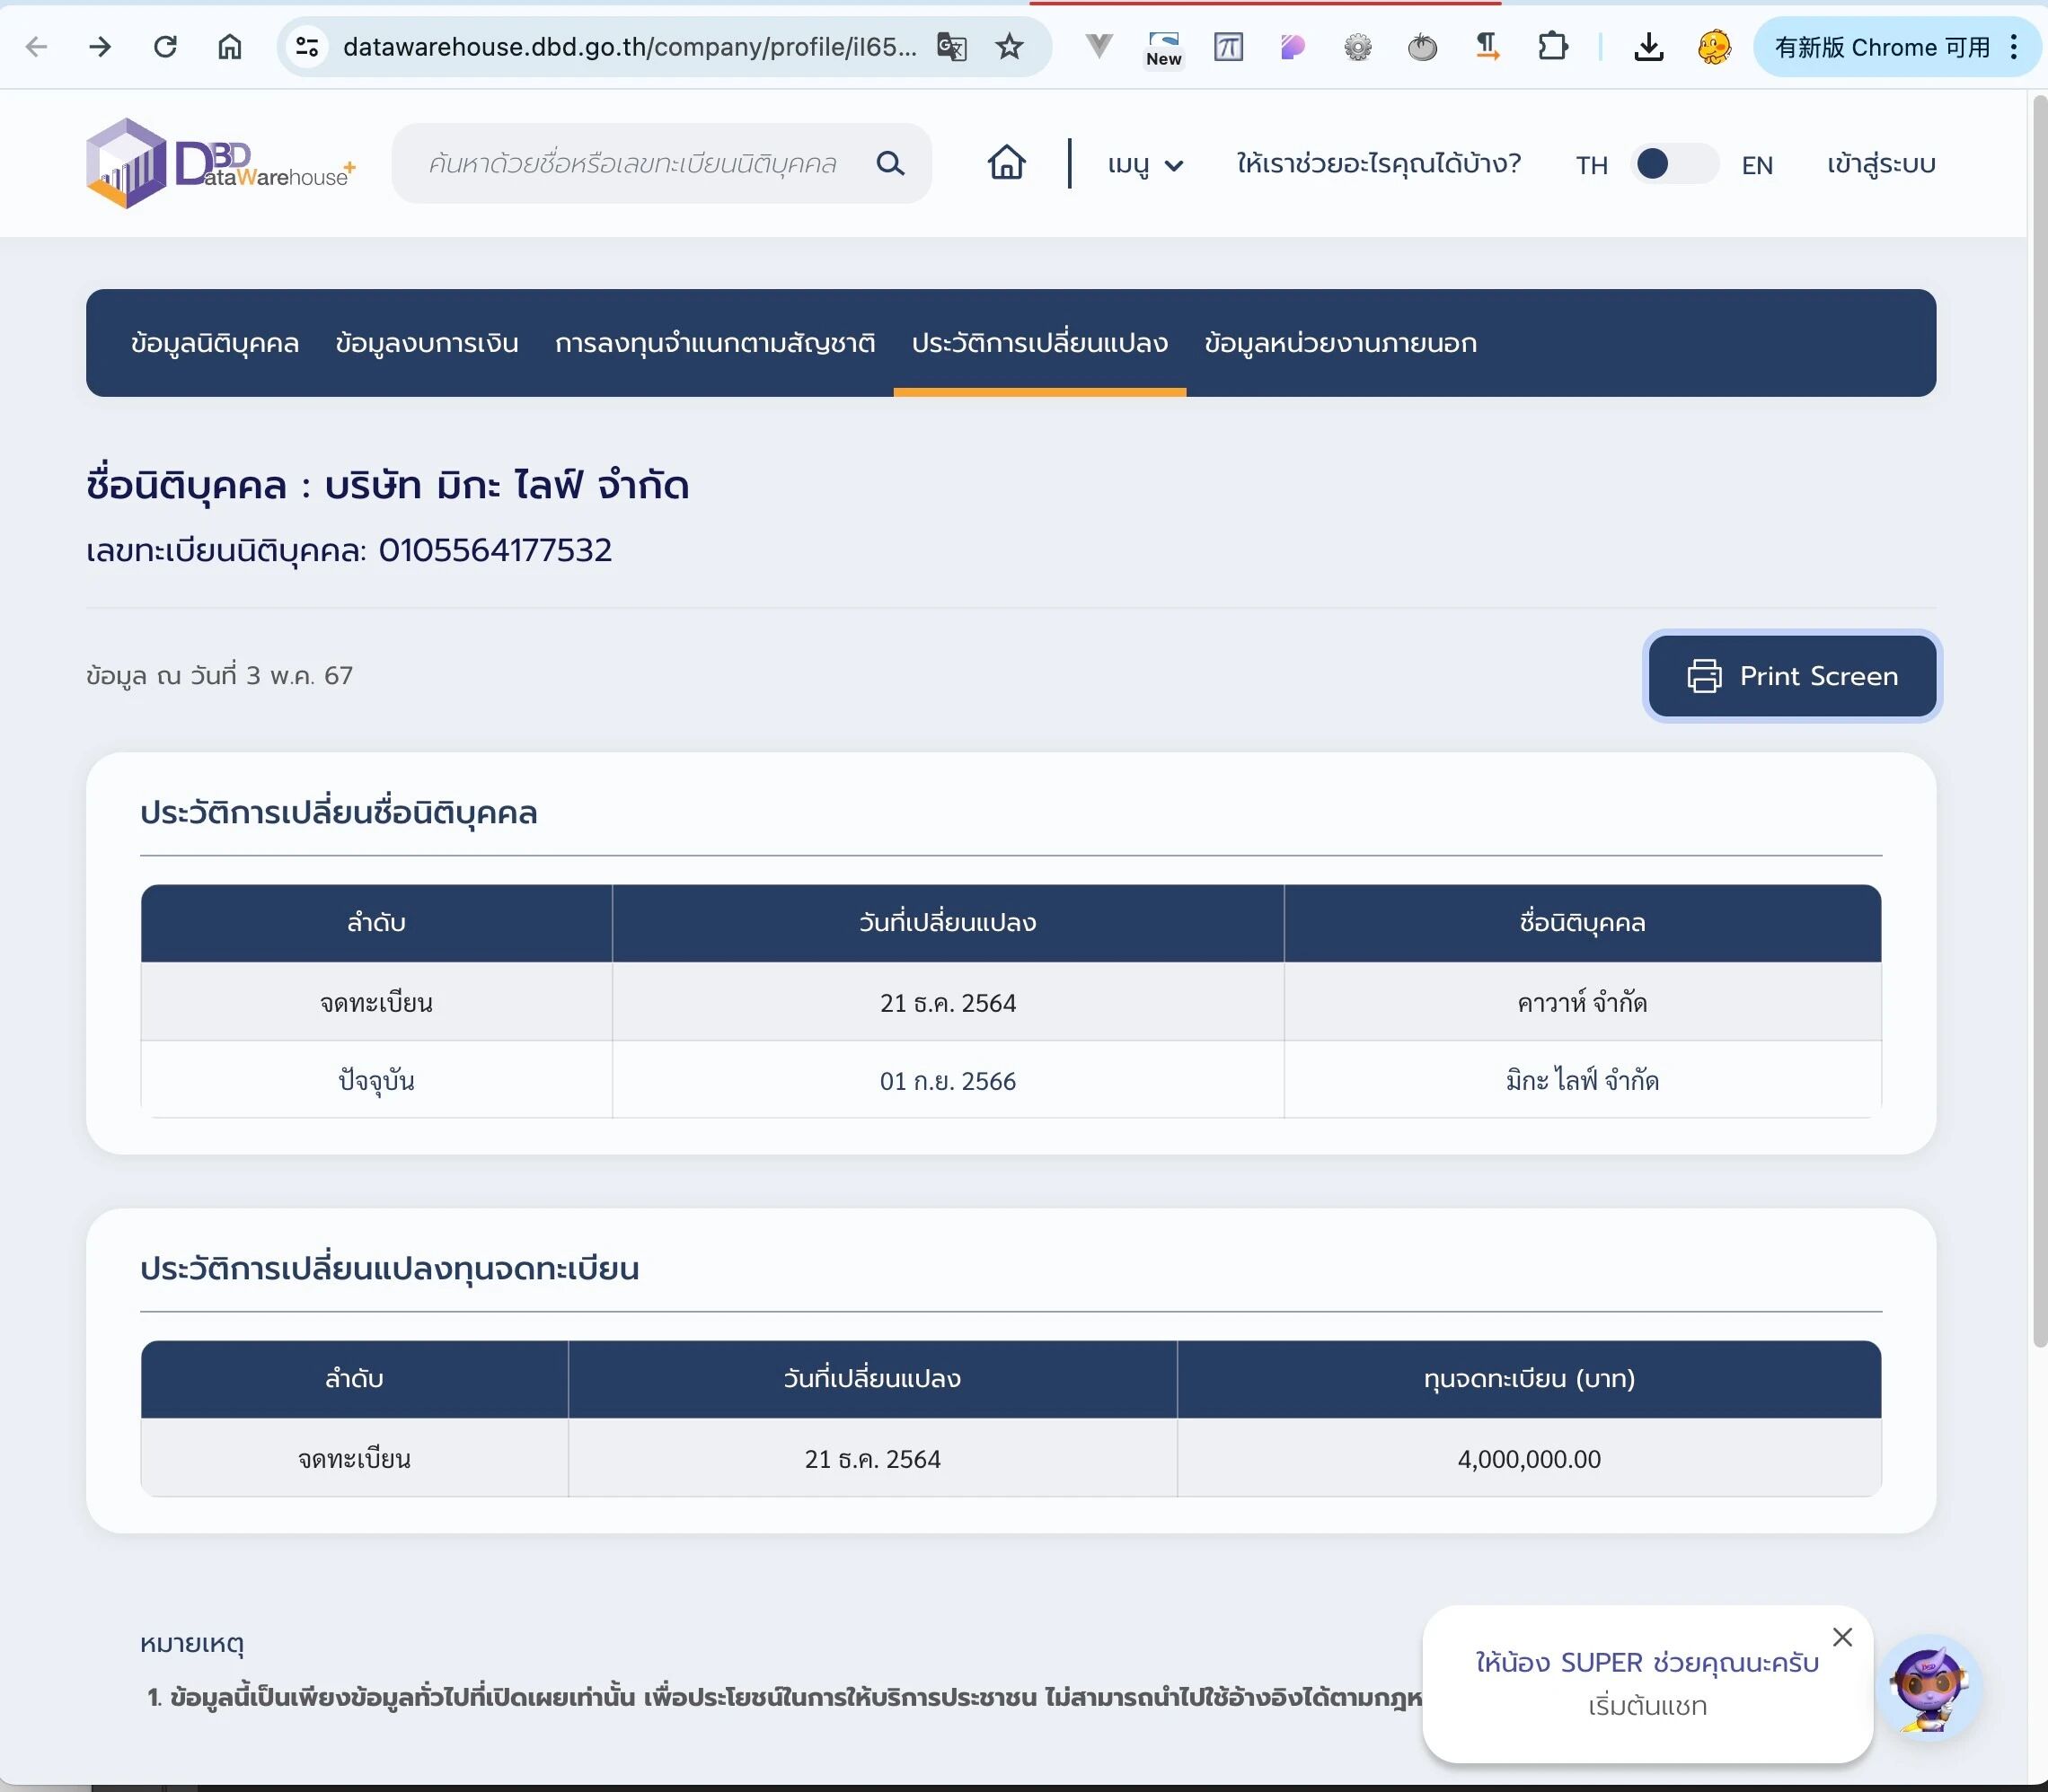The width and height of the screenshot is (2048, 1792).
Task: Click the DBD DataWarehouse logo
Action: (x=220, y=163)
